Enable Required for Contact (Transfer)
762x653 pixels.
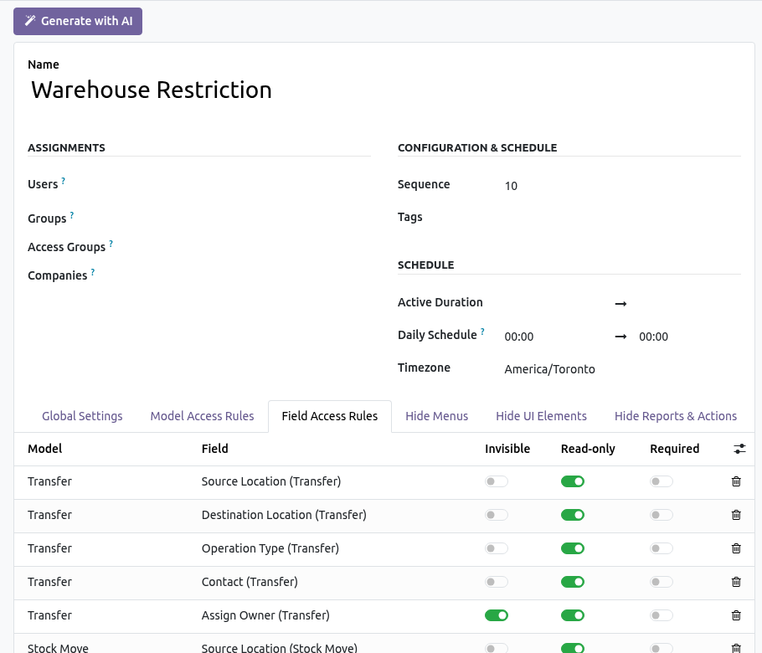click(662, 582)
